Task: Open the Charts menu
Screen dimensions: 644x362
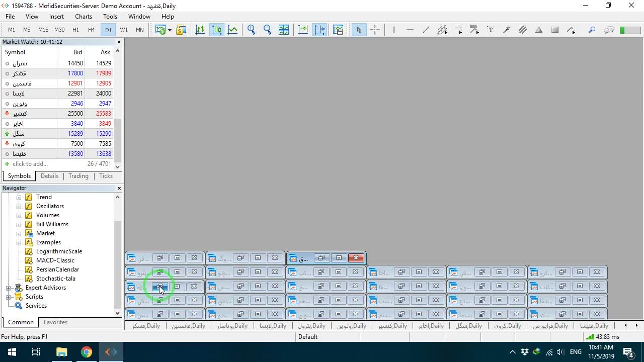Action: pos(84,17)
